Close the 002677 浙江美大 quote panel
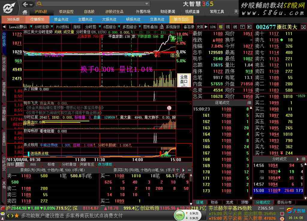The height and width of the screenshot is (221, 307). point(303,27)
